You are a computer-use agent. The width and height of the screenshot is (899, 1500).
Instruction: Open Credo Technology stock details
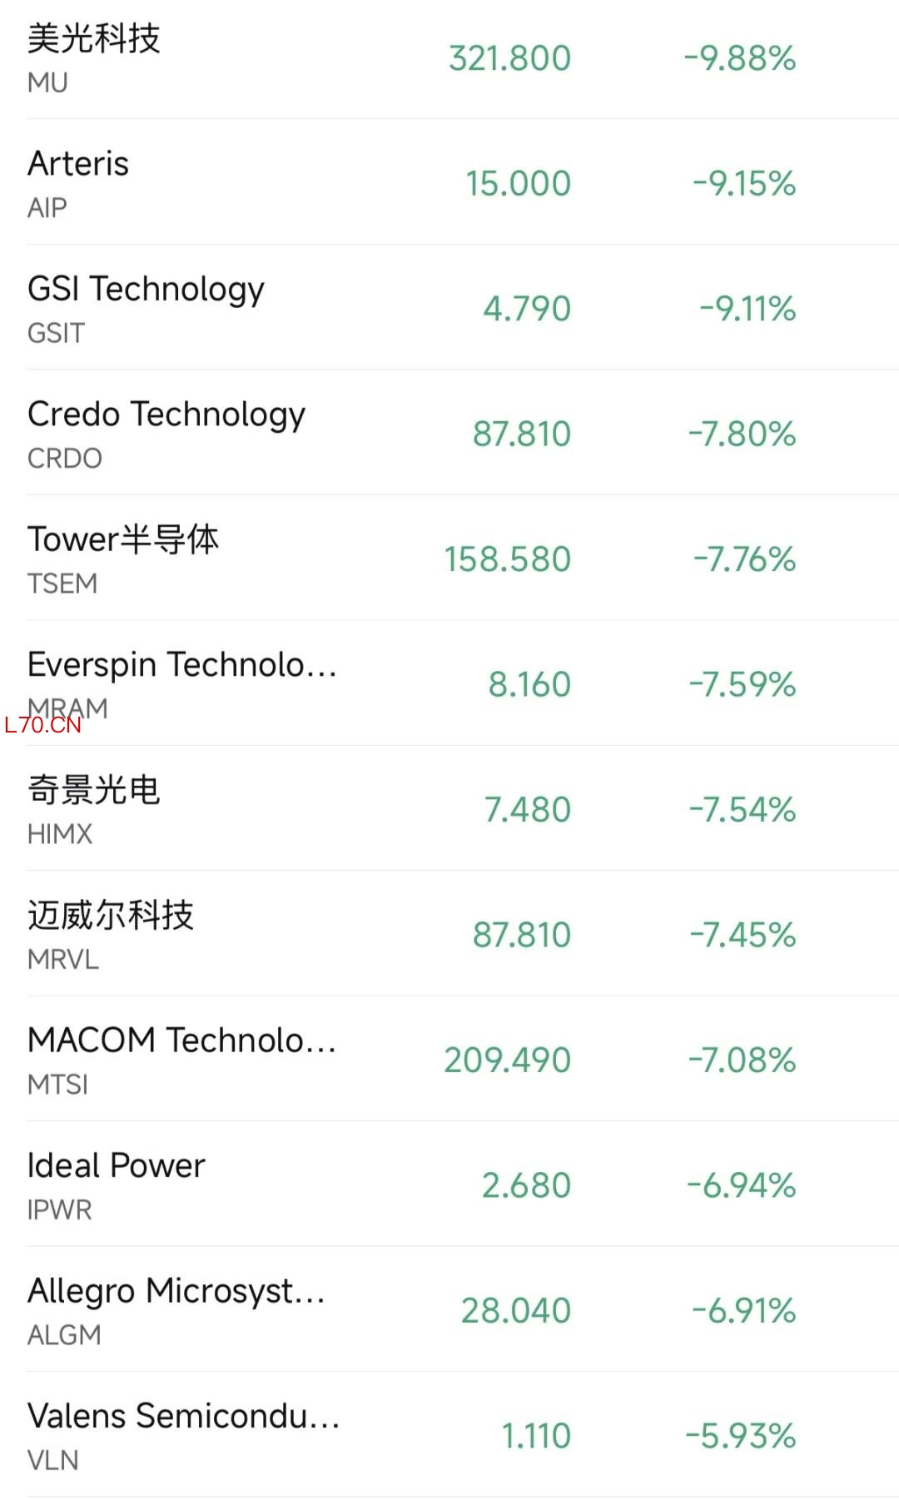point(166,415)
